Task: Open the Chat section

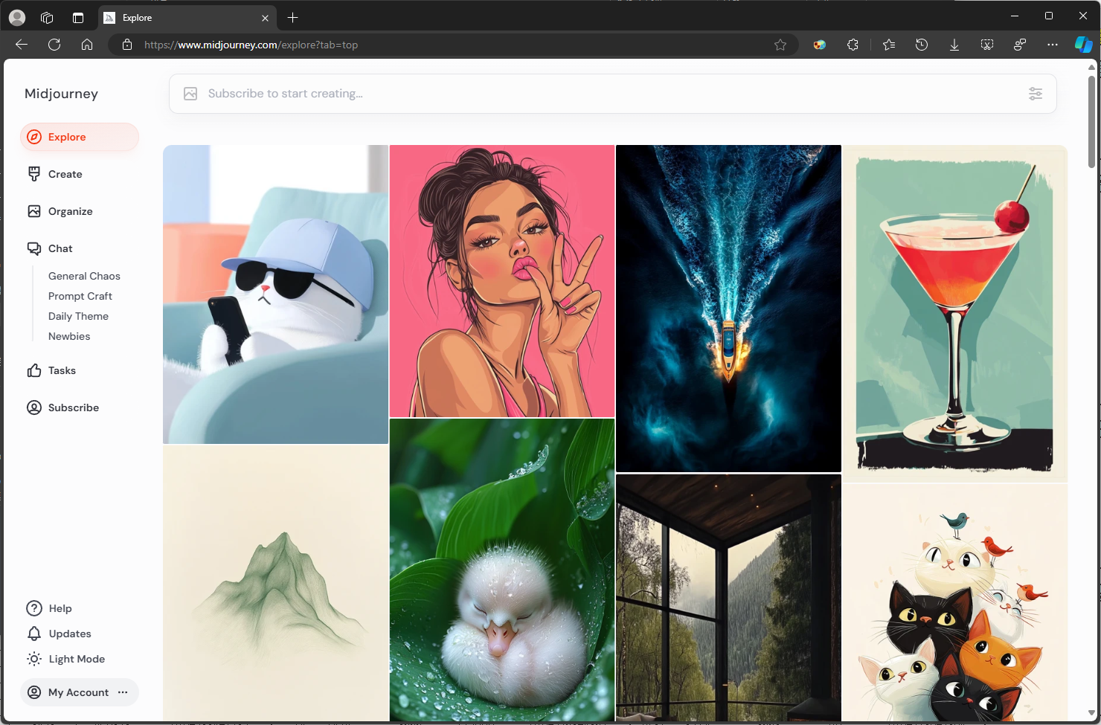Action: point(60,248)
